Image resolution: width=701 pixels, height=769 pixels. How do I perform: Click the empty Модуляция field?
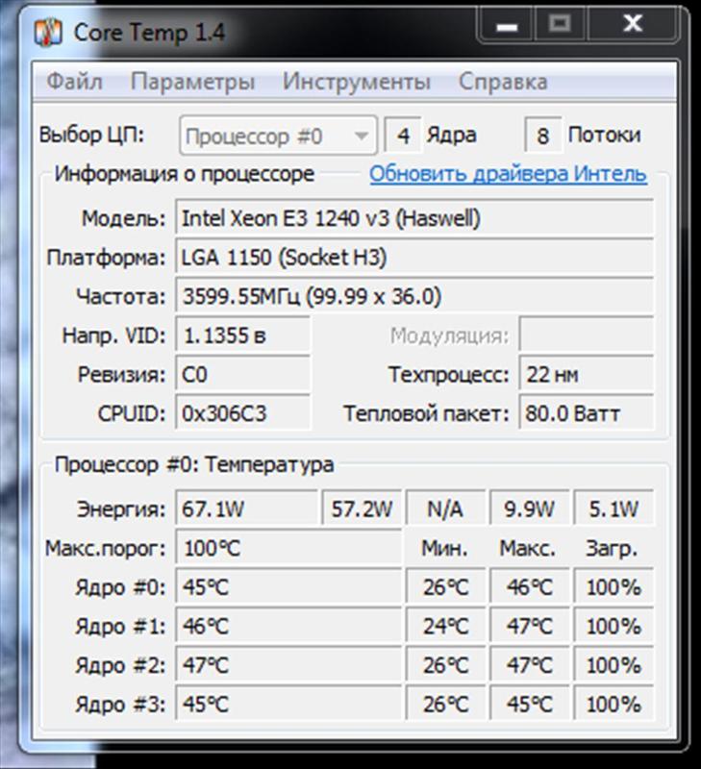point(587,335)
